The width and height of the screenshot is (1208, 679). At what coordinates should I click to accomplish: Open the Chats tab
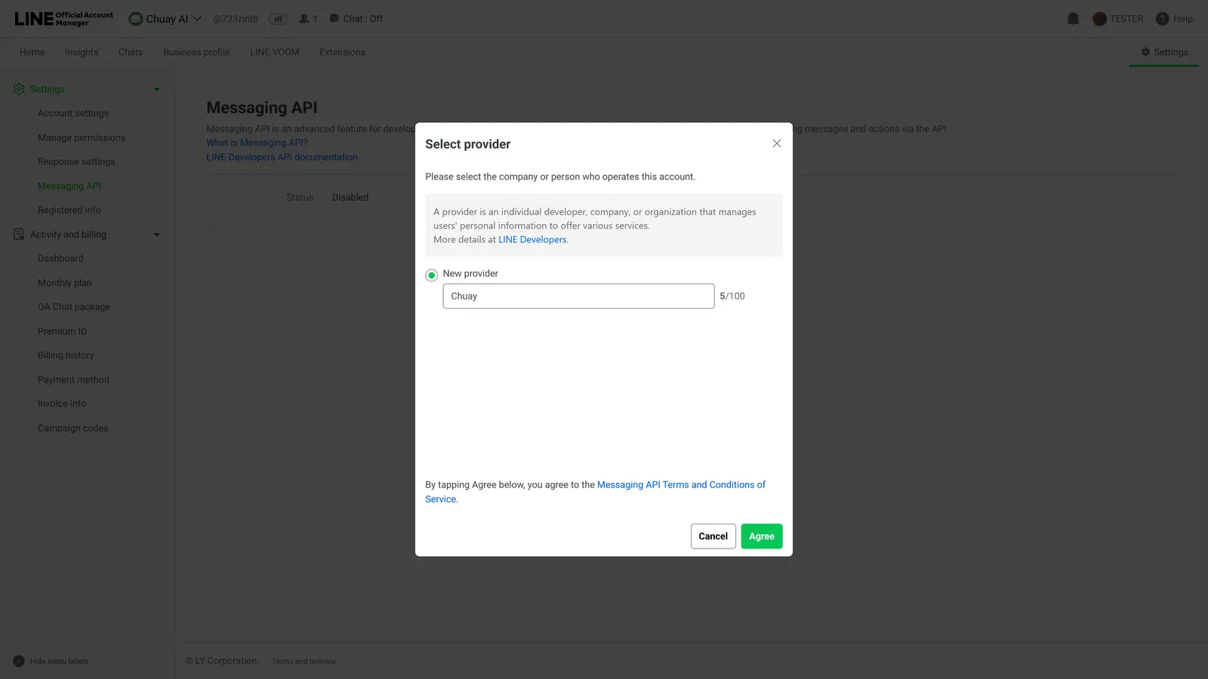click(x=131, y=52)
